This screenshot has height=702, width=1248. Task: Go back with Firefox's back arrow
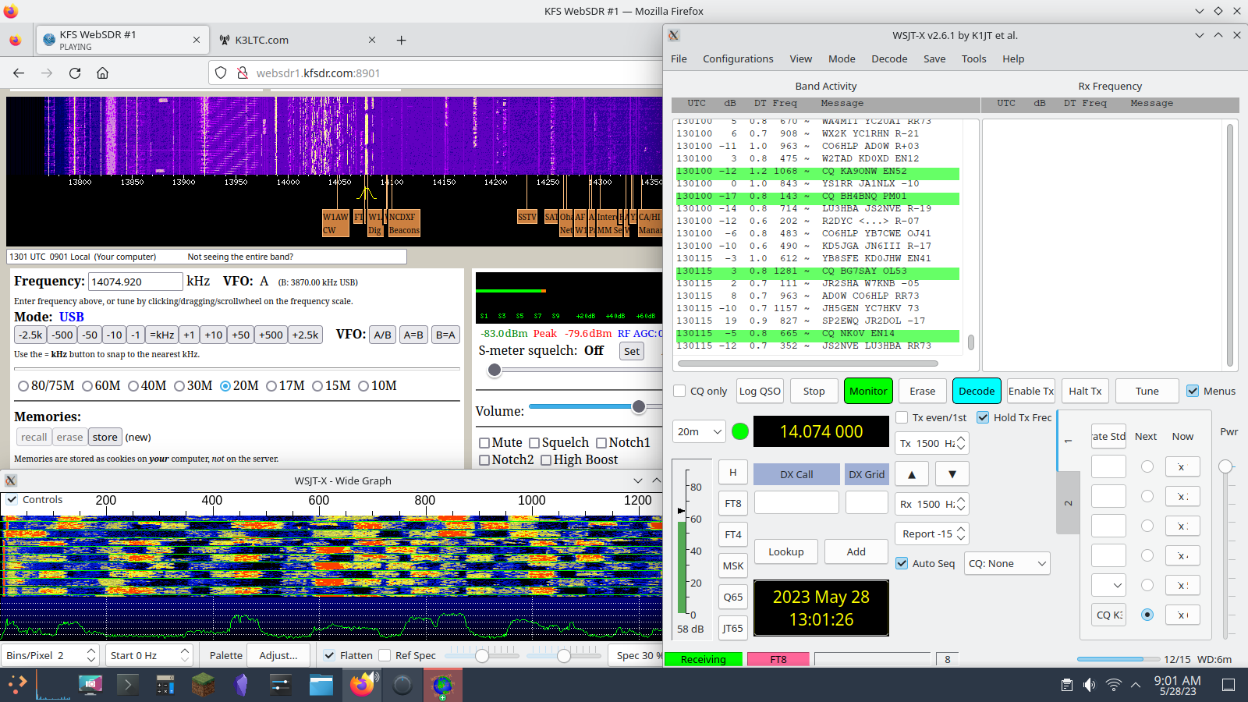[x=19, y=73]
